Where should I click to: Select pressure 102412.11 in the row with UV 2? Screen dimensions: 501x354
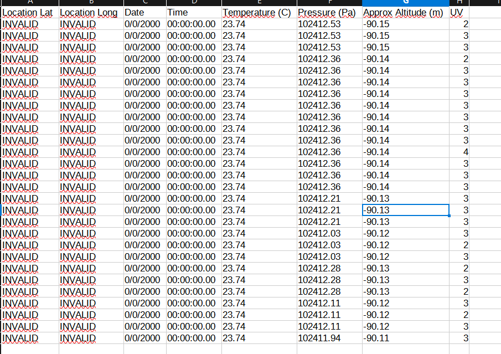pos(329,315)
